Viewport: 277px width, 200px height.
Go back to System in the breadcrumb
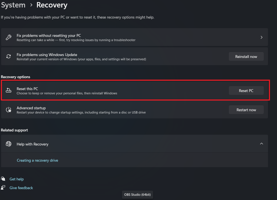pos(13,5)
